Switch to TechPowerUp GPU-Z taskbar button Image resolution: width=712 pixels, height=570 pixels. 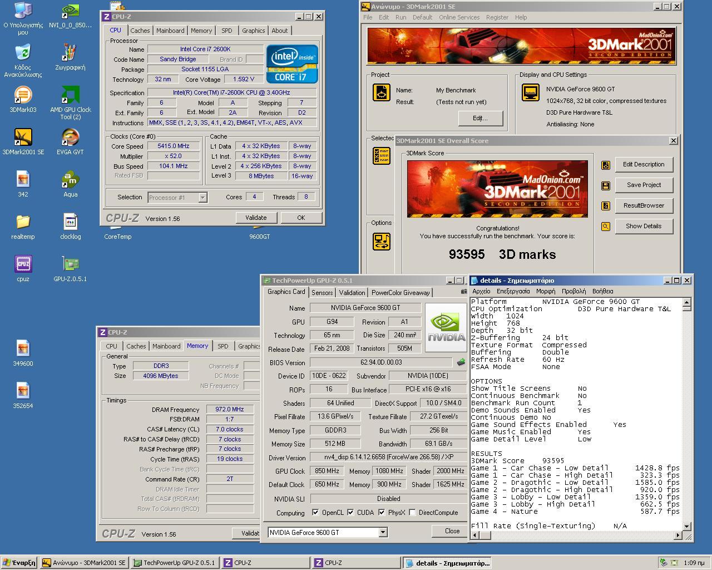coord(175,563)
